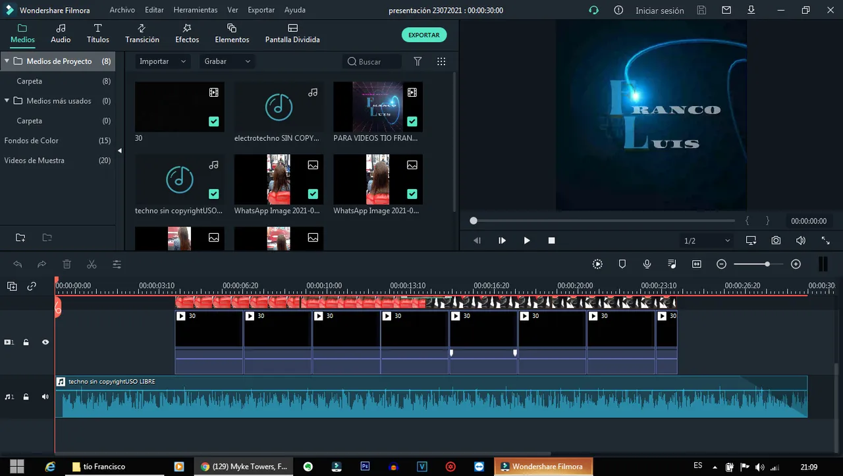
Task: Open the Editar menu
Action: pyautogui.click(x=155, y=11)
